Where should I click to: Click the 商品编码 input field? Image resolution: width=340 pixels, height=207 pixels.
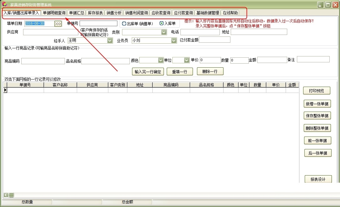point(43,61)
